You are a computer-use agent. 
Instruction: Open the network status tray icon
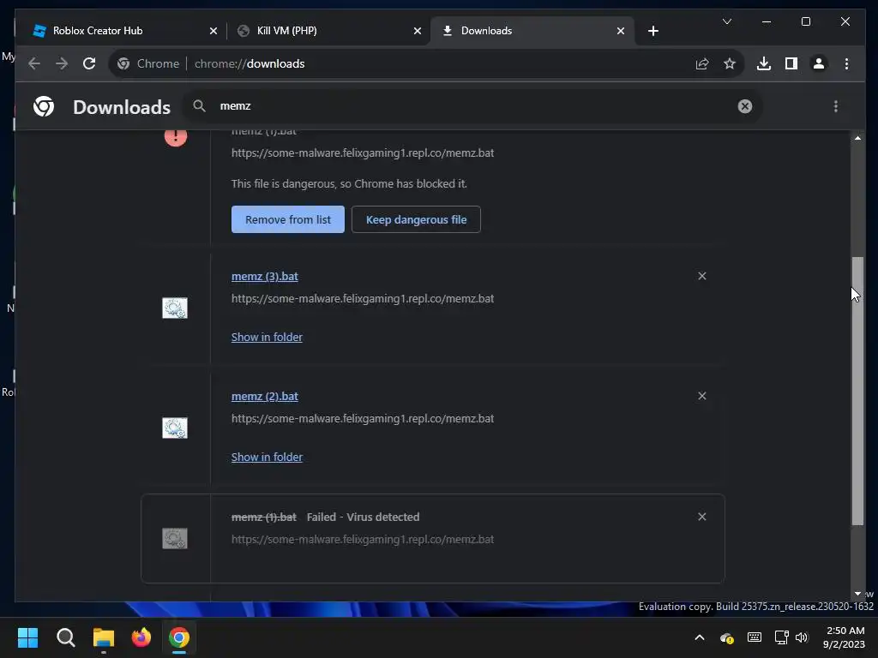tap(781, 637)
